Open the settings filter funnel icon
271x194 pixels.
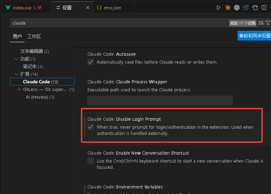point(268,23)
